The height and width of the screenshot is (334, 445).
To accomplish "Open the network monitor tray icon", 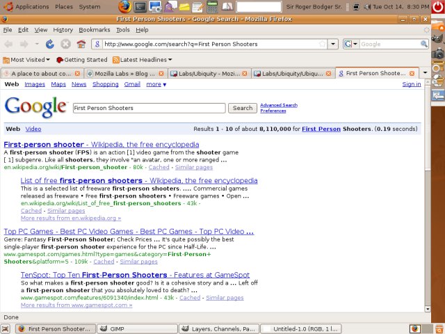I will pyautogui.click(x=356, y=6).
